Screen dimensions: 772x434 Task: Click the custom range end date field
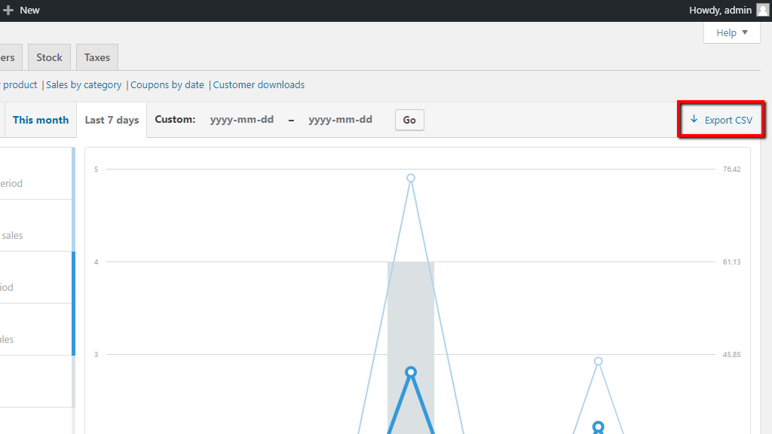[x=341, y=119]
